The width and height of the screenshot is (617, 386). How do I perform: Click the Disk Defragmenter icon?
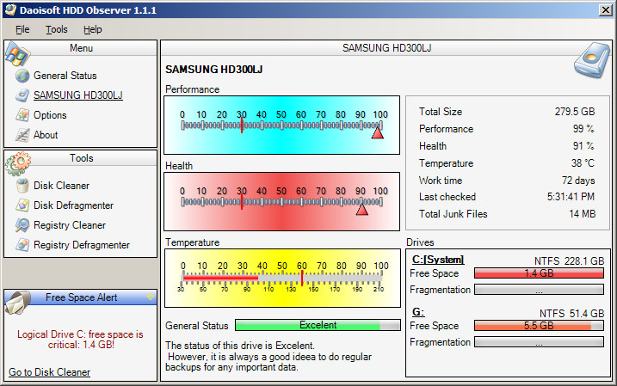click(x=22, y=205)
